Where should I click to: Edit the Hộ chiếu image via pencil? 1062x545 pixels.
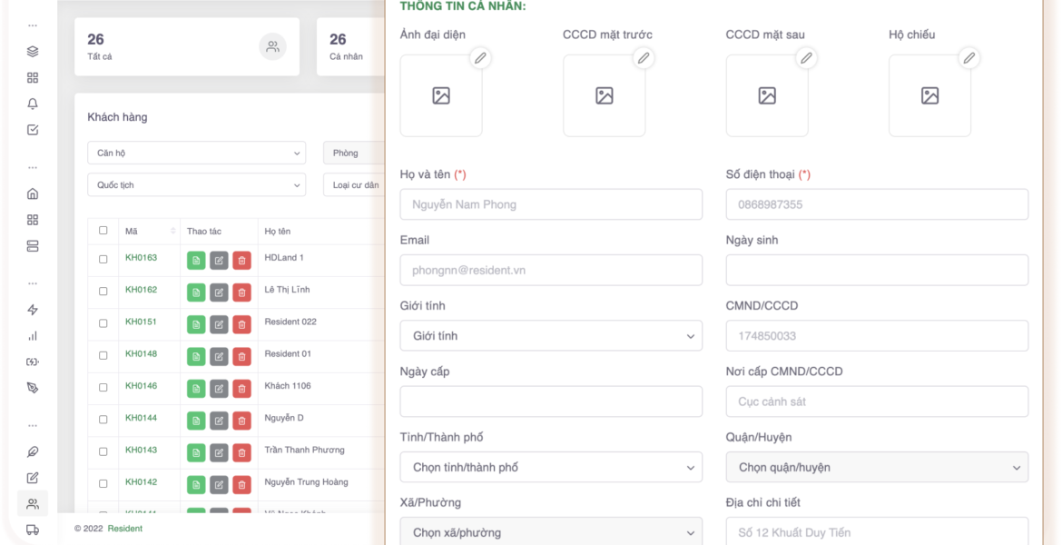tap(969, 58)
